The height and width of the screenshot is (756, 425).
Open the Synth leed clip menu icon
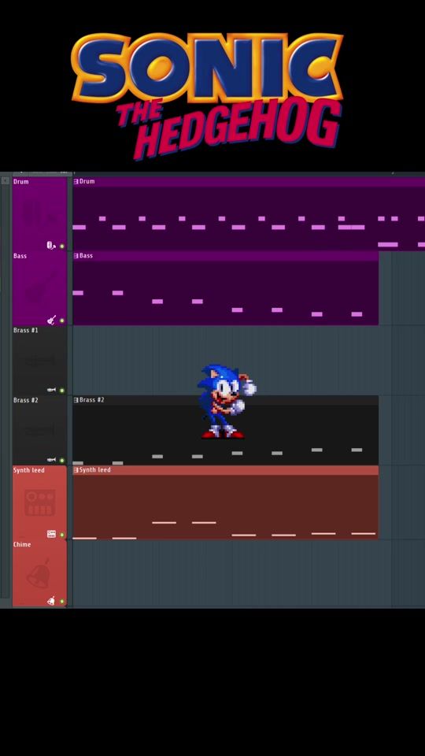[76, 469]
